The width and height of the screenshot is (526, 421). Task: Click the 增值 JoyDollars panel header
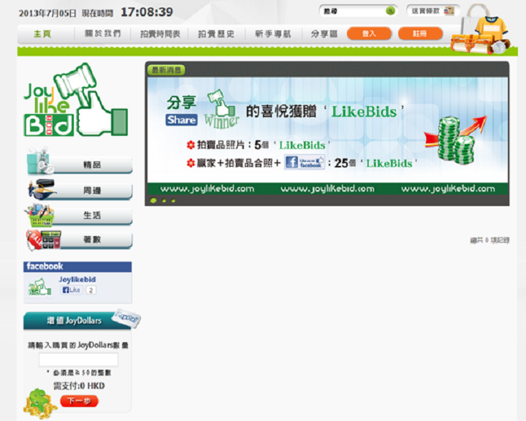tap(77, 321)
